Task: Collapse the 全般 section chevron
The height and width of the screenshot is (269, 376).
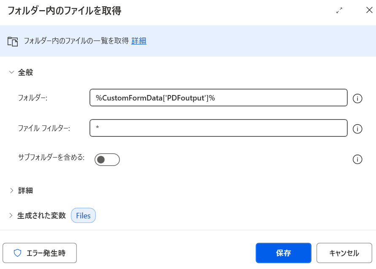Action: point(11,72)
